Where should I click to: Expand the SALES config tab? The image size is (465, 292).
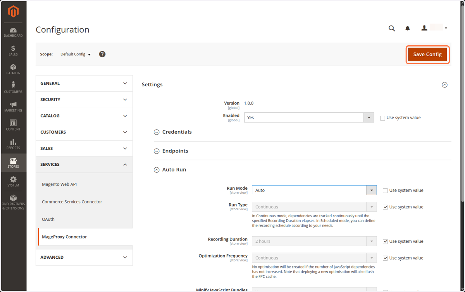[84, 148]
